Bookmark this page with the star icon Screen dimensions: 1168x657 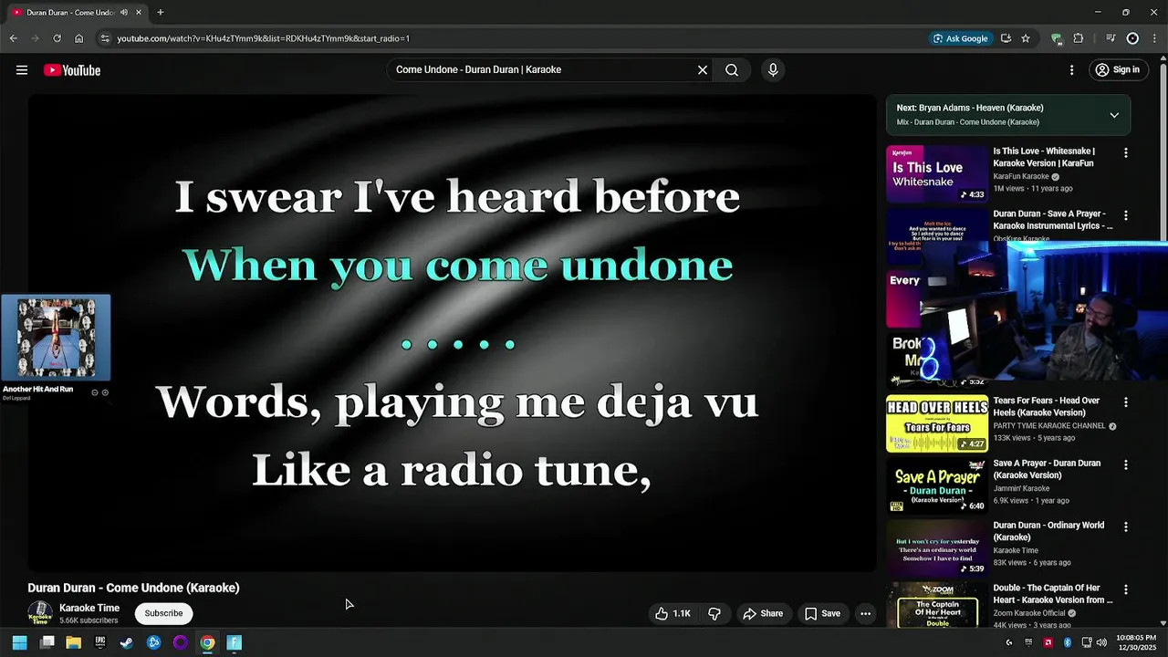tap(1026, 38)
